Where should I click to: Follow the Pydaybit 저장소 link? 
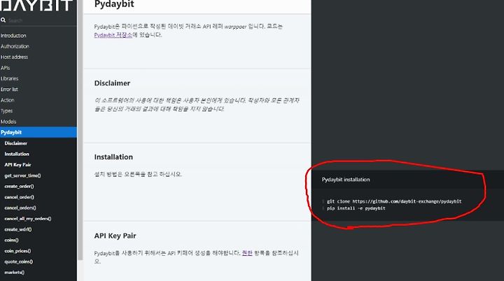(x=113, y=35)
